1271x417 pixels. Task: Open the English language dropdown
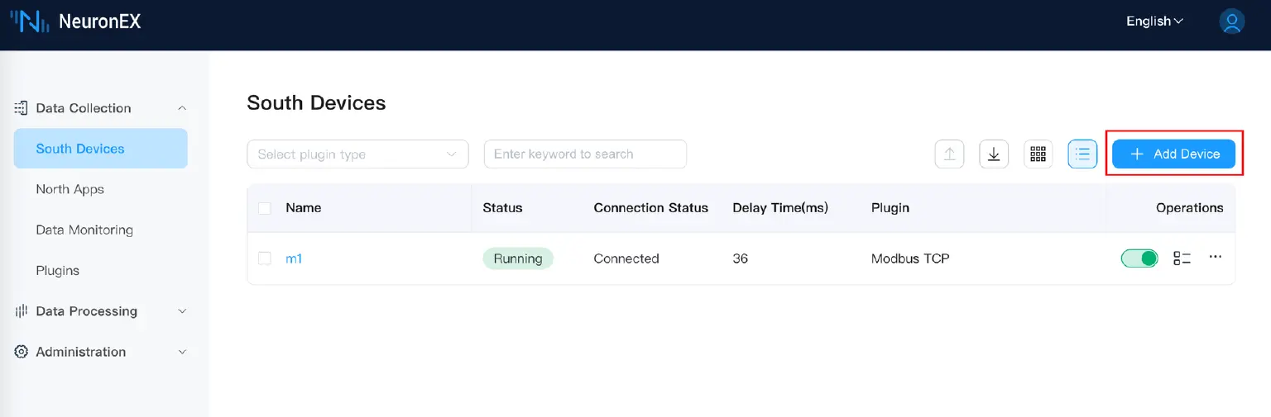click(x=1154, y=21)
